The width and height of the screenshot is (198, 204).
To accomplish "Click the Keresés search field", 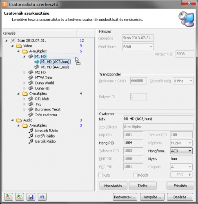I will click(47, 33).
